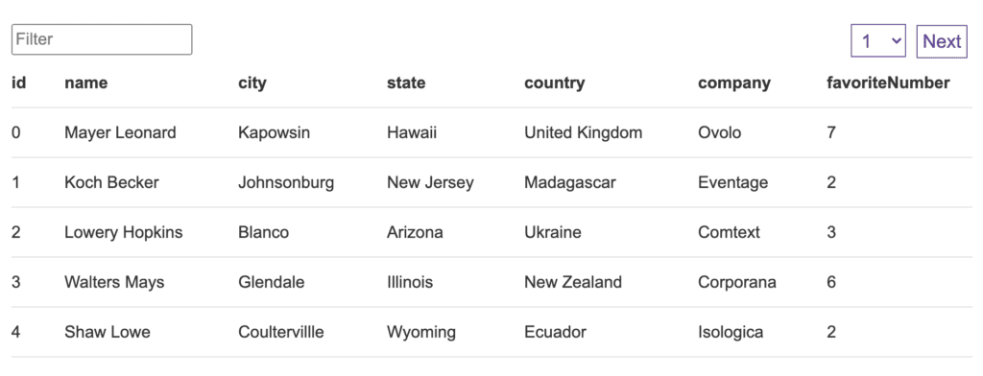
Task: Open the page number dropdown
Action: click(x=877, y=41)
